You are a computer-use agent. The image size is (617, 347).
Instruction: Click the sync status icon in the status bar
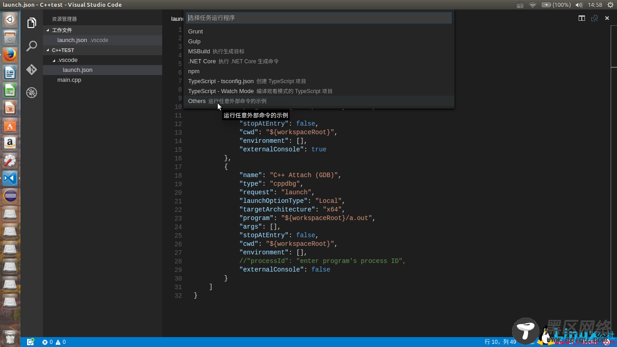tap(31, 342)
